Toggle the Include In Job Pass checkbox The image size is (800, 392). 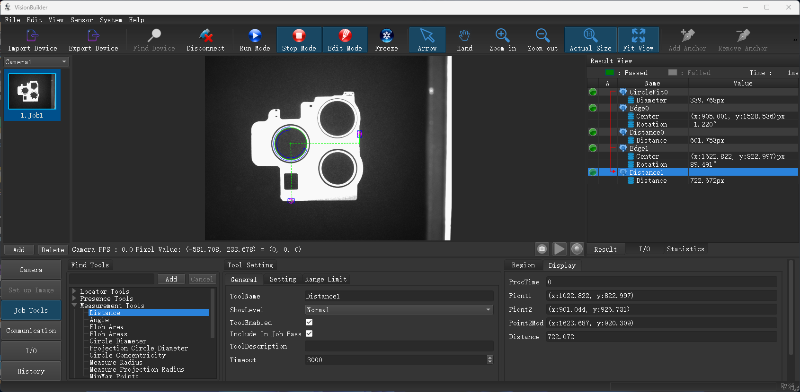[x=309, y=333]
